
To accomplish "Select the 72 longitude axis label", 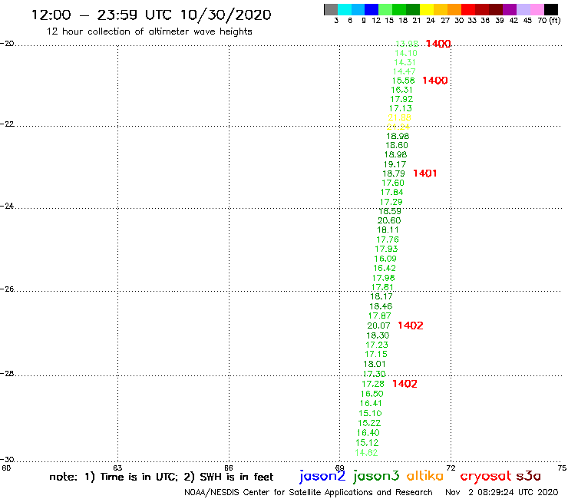I will point(451,468).
